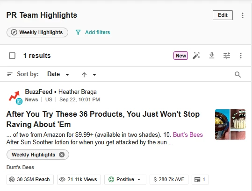The width and height of the screenshot is (252, 191).
Task: Click the download results icon
Action: coord(212,56)
